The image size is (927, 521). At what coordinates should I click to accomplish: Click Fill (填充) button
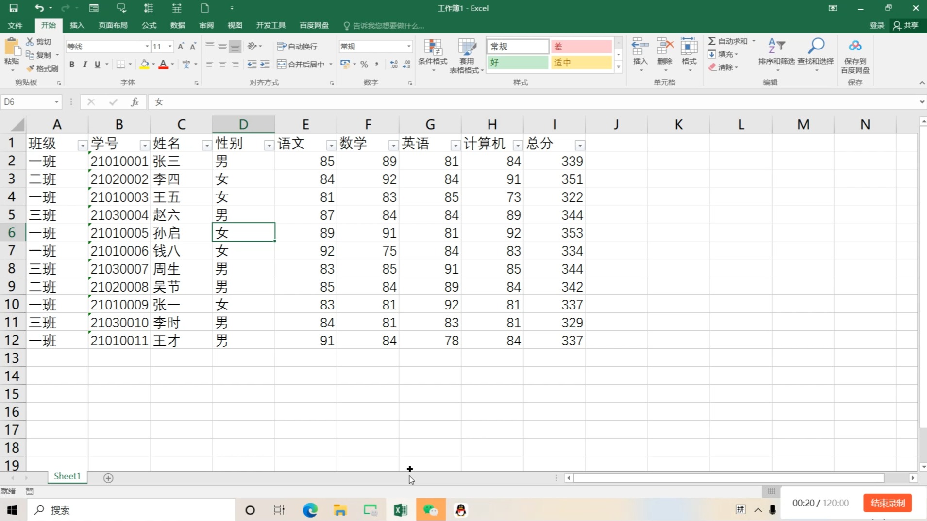pos(723,54)
